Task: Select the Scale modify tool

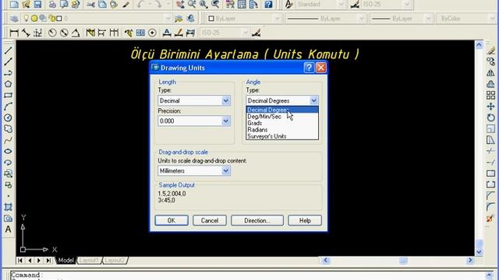Action: pos(490,128)
